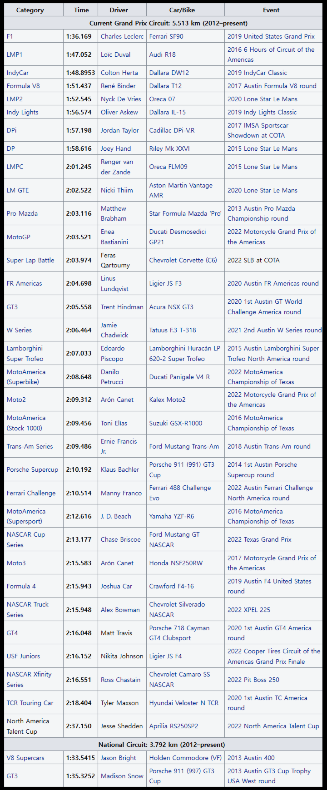Click the Cadillac DPi-V.R link

[x=172, y=130]
